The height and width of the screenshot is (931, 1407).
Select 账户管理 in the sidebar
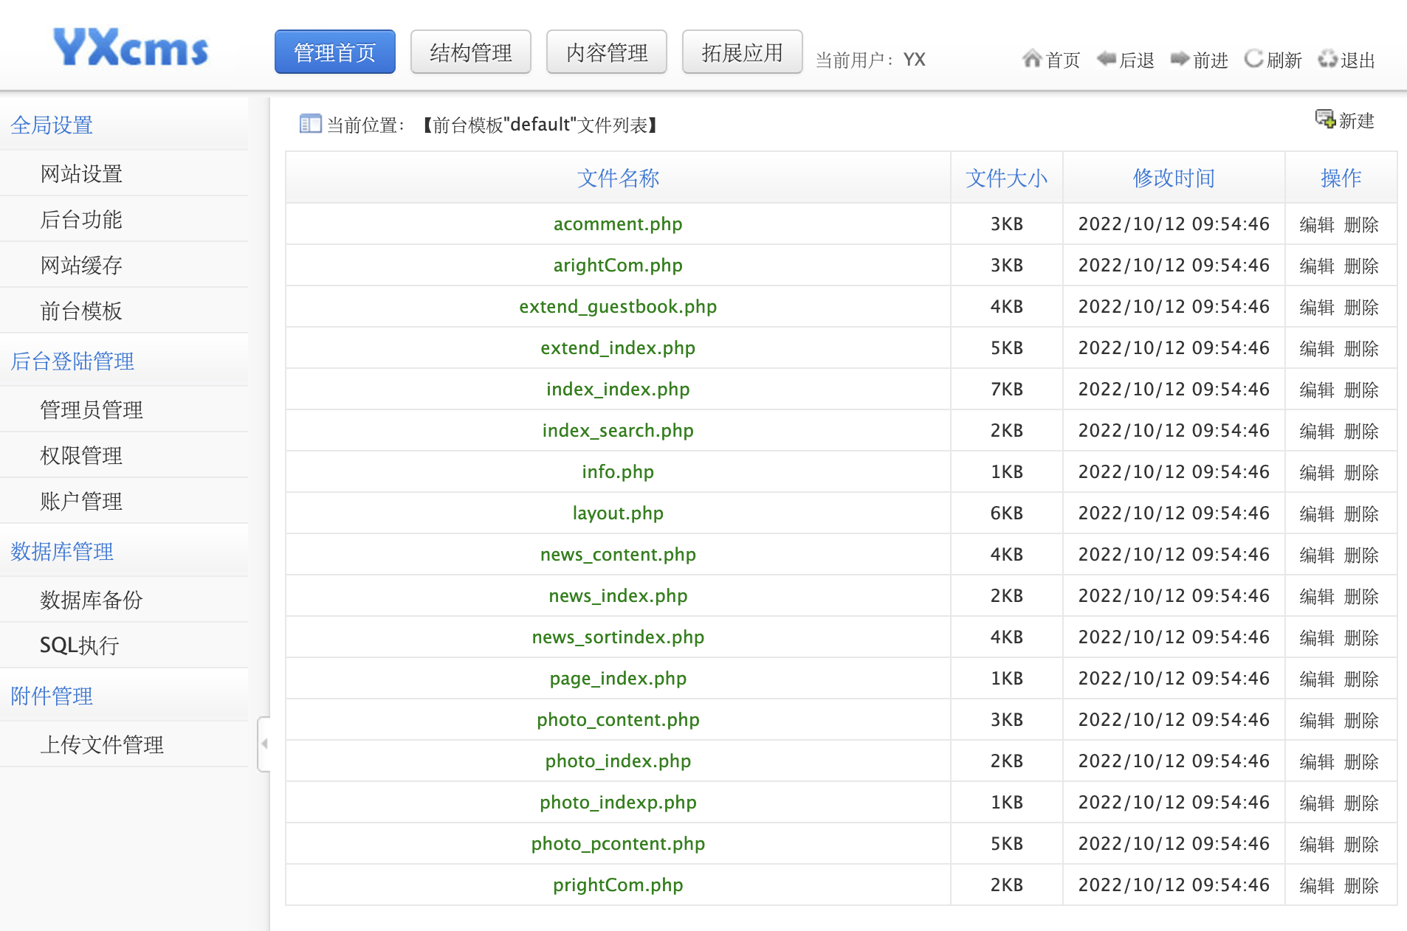point(81,502)
